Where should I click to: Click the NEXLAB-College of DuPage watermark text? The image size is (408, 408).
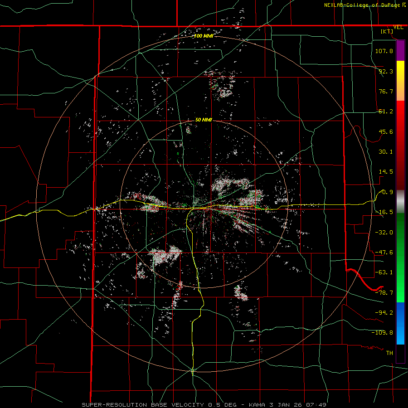click(364, 5)
